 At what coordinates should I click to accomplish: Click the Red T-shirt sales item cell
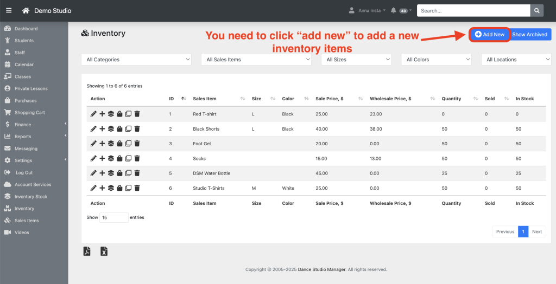tap(205, 114)
